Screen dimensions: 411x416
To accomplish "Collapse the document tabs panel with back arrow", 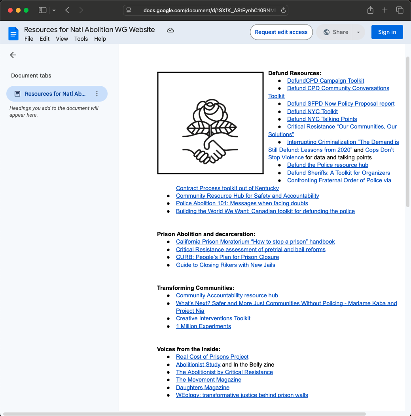I will click(x=13, y=55).
